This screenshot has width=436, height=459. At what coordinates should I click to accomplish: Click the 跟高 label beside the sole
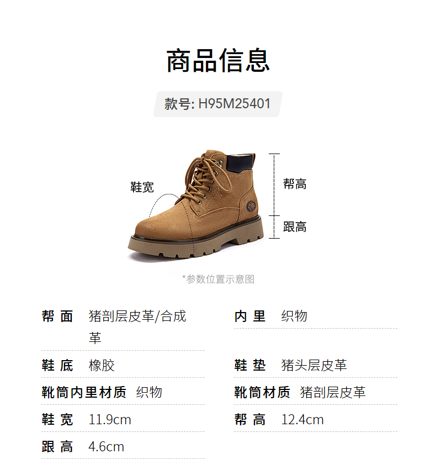(x=295, y=227)
